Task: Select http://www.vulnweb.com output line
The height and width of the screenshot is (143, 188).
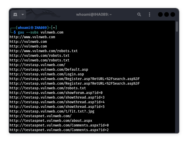Action: (x=32, y=37)
